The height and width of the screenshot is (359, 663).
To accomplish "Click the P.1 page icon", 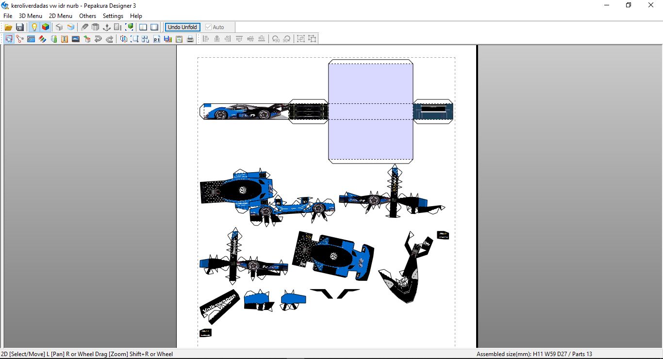I will click(157, 39).
